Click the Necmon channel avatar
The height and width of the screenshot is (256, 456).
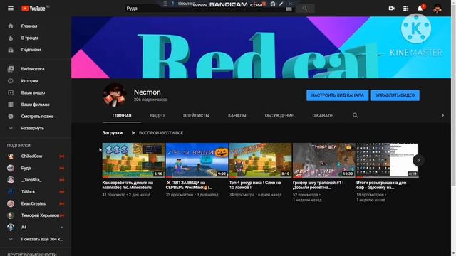point(115,95)
